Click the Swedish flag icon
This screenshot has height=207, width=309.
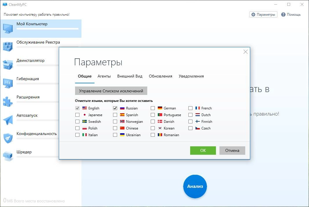click(x=85, y=122)
